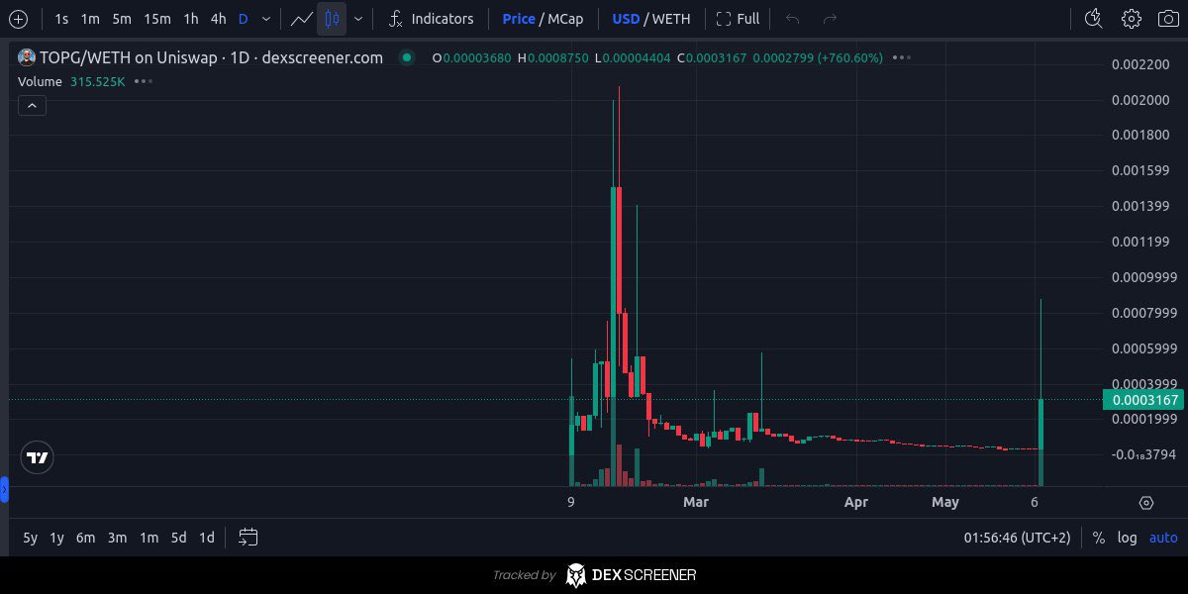This screenshot has height=594, width=1188.
Task: Set range to 6m
Action: click(86, 538)
